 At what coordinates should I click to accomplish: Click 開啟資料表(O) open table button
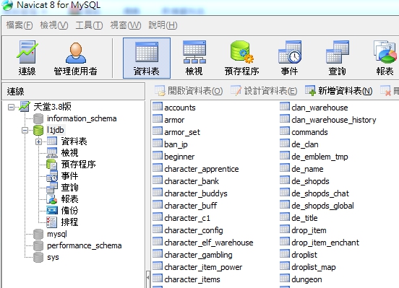point(189,90)
